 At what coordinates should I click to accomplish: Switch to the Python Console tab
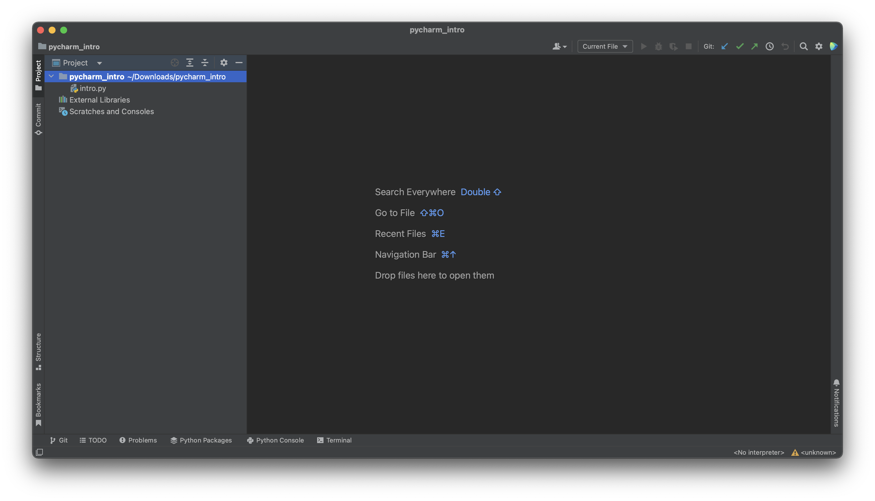[275, 440]
